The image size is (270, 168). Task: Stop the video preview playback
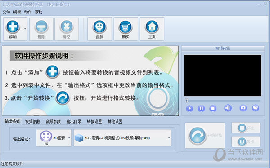pos(213,109)
